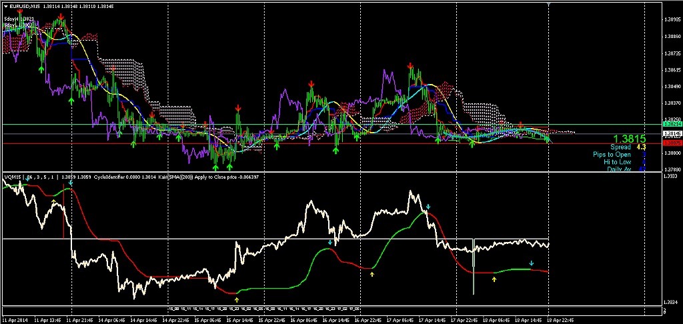
Task: Click the 11 Apr 13:45 time label
Action: coord(47,319)
